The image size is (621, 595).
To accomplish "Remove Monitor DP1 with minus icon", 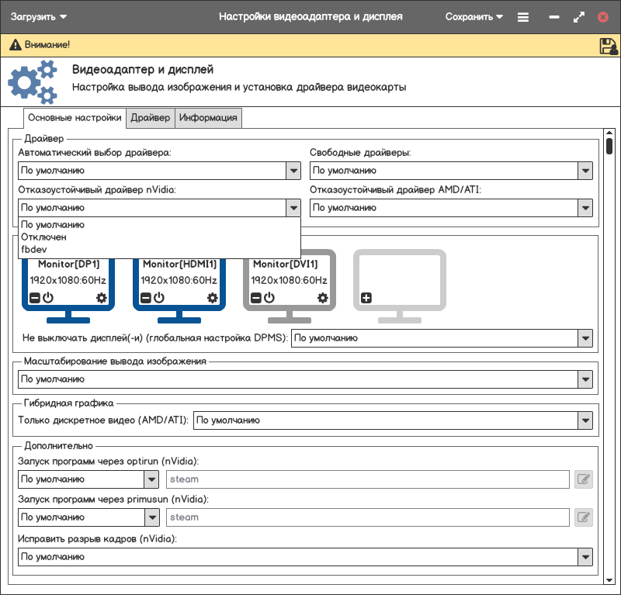I will [35, 298].
